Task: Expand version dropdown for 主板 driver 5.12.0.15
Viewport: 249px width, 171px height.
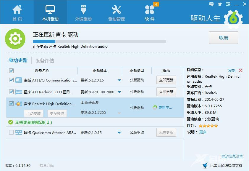Action: (x=119, y=80)
